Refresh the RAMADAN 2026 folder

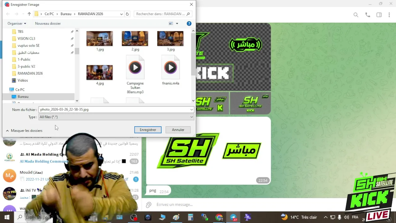click(x=127, y=14)
